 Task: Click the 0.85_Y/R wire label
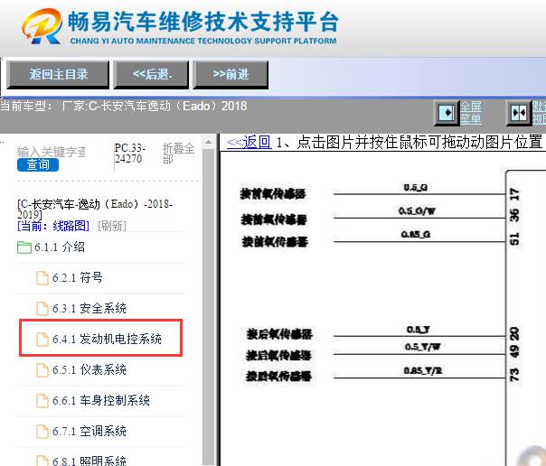pos(423,370)
